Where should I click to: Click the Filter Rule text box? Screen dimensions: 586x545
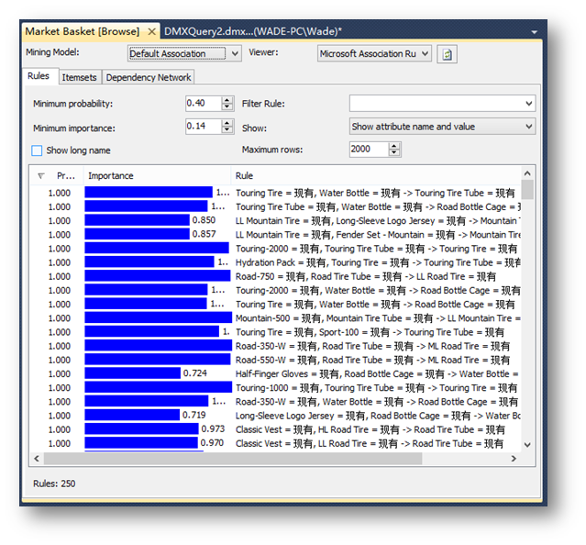436,103
